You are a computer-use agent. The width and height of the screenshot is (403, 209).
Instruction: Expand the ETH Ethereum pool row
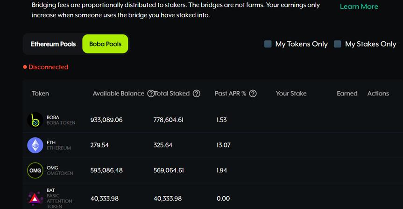pyautogui.click(x=210, y=145)
